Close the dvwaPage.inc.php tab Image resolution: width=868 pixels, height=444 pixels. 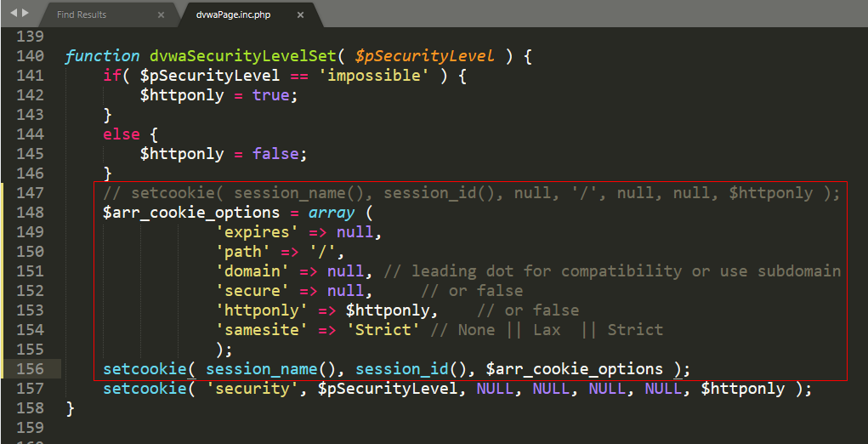[300, 15]
